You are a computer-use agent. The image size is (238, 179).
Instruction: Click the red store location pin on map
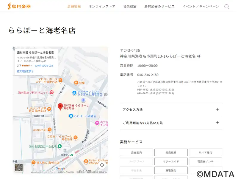(60, 107)
